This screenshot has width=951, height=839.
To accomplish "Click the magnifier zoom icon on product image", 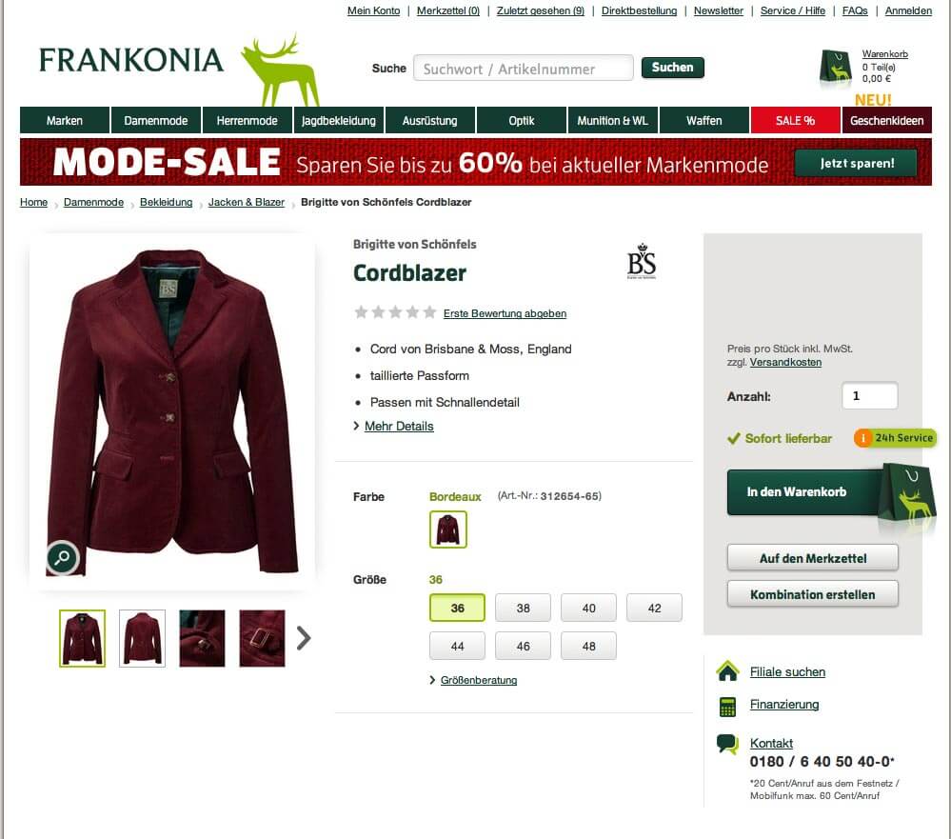I will click(x=63, y=557).
